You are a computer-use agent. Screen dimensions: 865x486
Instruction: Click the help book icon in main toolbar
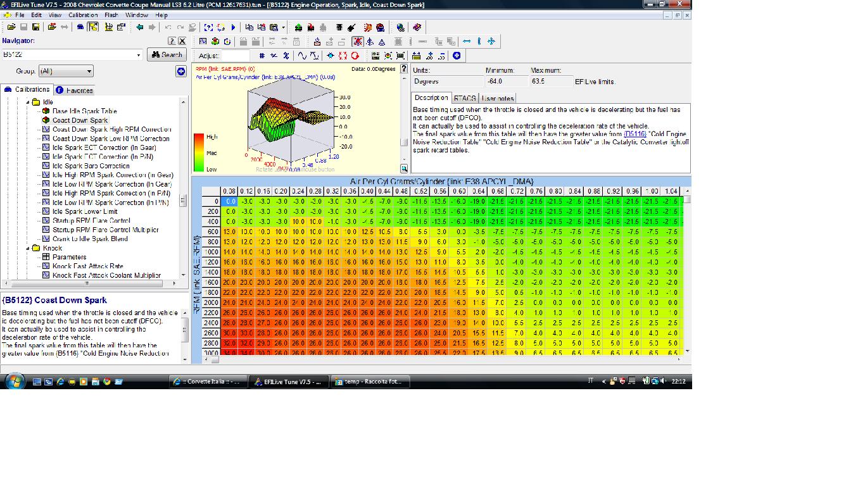pos(417,27)
